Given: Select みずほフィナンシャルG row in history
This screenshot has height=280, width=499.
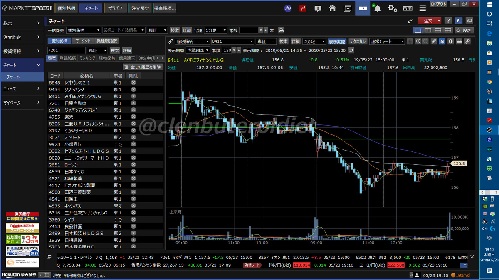Looking at the screenshot, I should click(106, 96).
